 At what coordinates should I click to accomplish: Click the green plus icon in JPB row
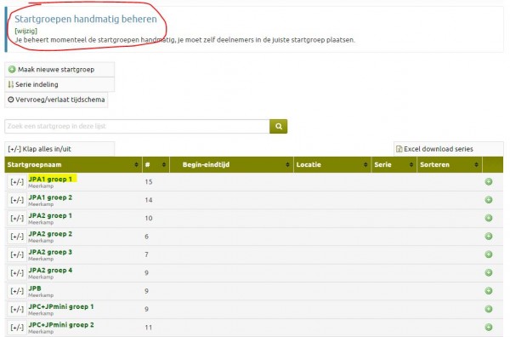[x=489, y=291]
